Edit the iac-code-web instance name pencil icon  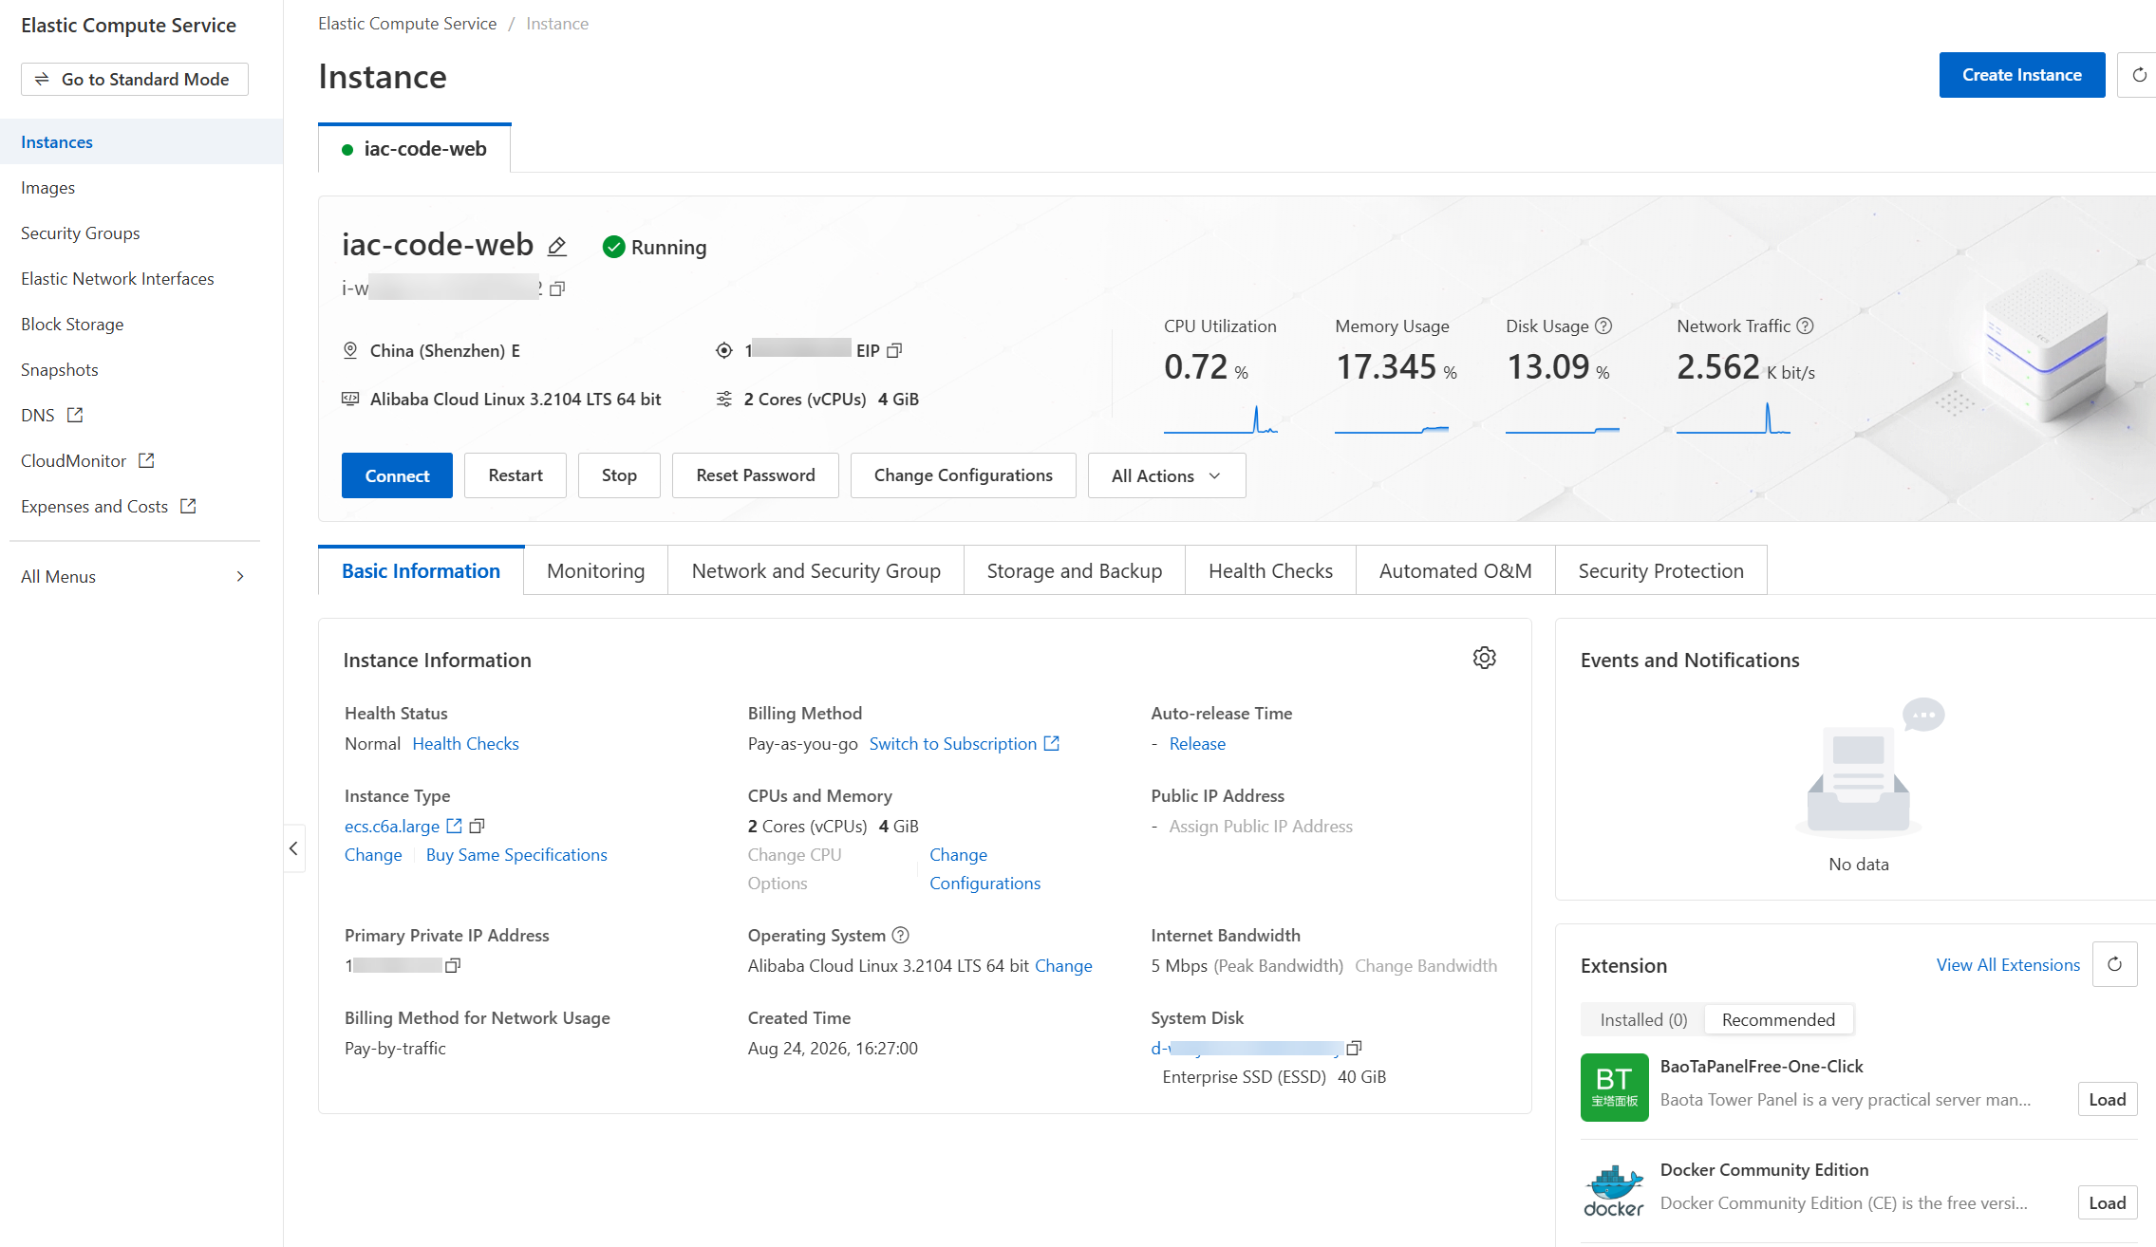click(557, 247)
